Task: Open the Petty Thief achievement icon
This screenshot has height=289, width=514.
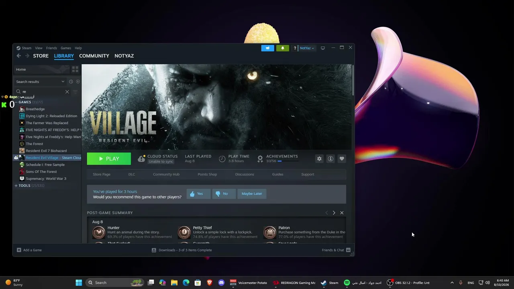Action: point(184,232)
